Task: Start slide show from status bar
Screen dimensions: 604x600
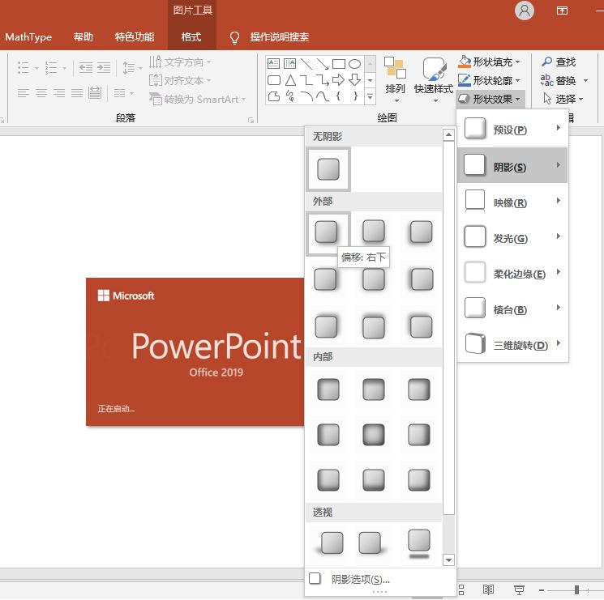Action: click(x=519, y=589)
